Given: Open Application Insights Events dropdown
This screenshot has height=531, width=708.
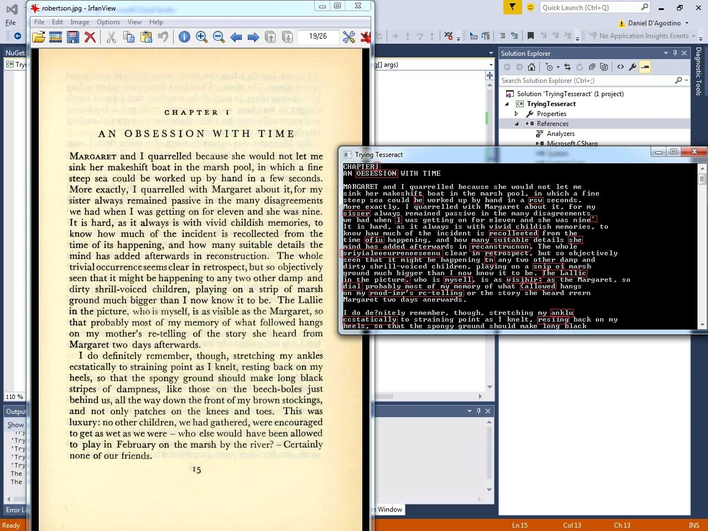Looking at the screenshot, I should click(x=694, y=36).
